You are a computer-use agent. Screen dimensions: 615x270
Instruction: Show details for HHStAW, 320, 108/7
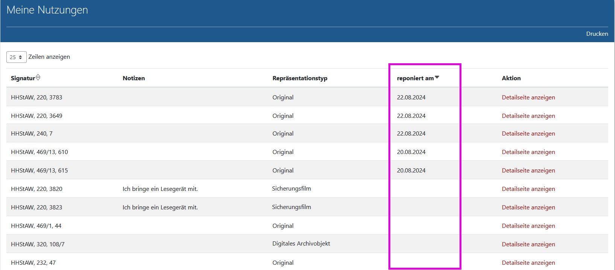(528, 244)
